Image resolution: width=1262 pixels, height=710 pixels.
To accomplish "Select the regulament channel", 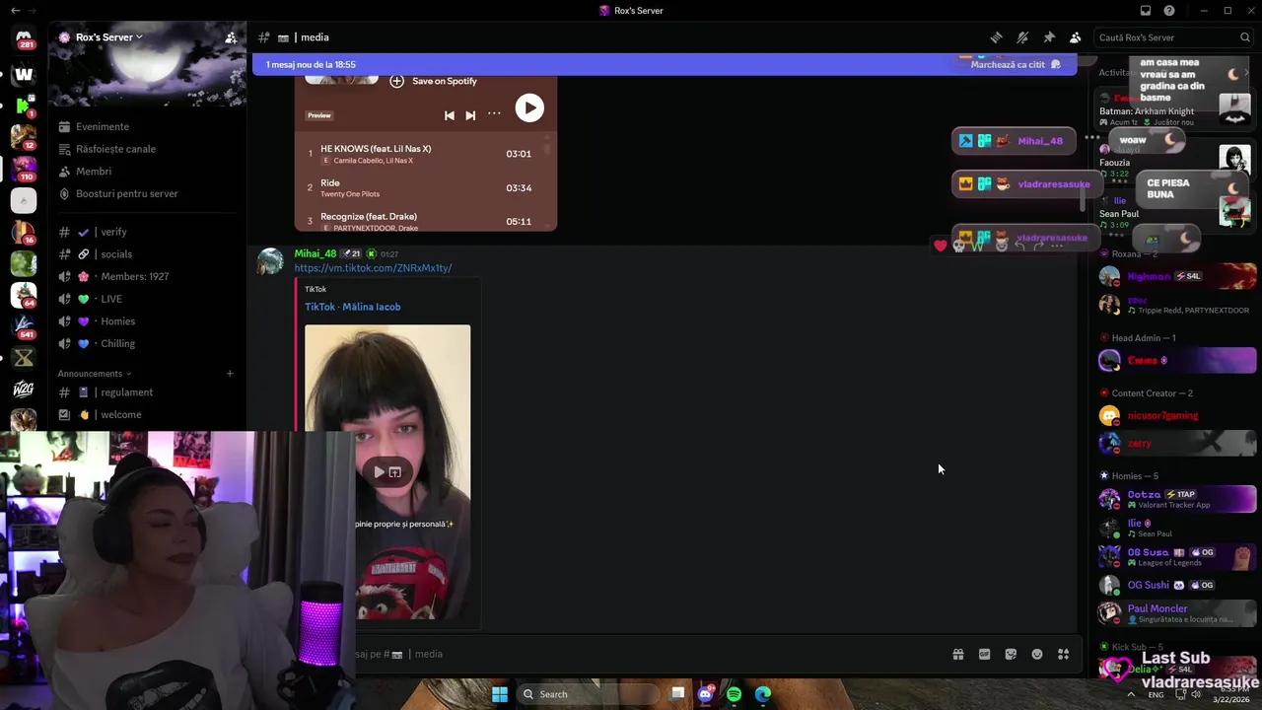I will [x=126, y=392].
